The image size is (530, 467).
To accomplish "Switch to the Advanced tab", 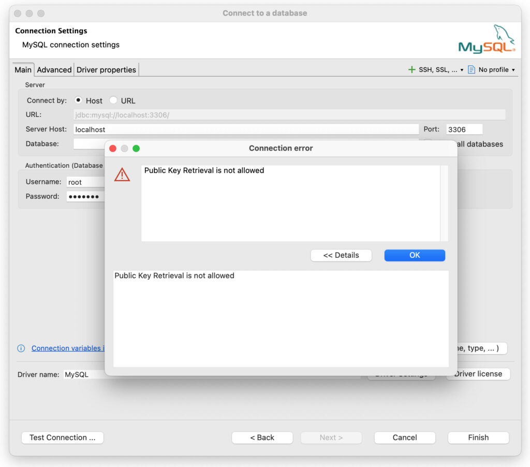I will (x=54, y=70).
